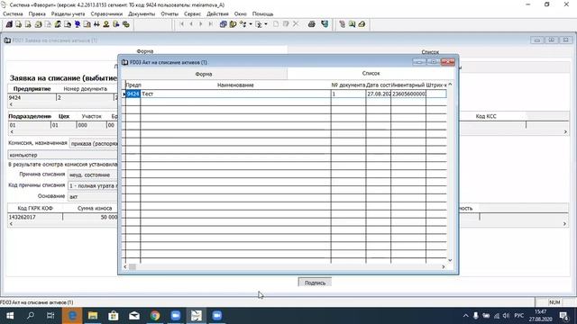Select the Тест name cell
Image resolution: width=577 pixels, height=324 pixels.
pyautogui.click(x=235, y=94)
